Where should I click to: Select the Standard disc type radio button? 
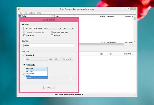[x=24, y=55]
